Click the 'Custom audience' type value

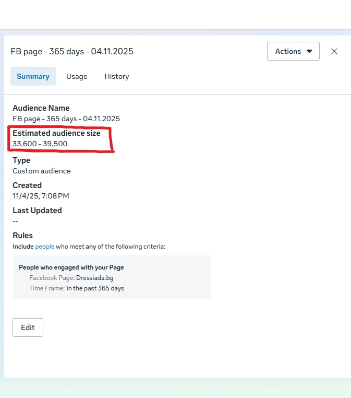[42, 171]
